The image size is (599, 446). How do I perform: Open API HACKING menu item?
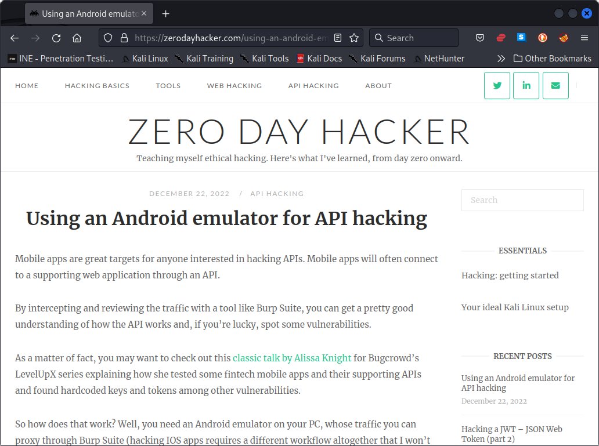(x=313, y=86)
